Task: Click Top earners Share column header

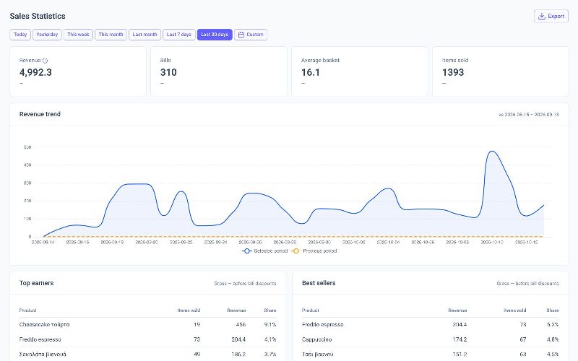Action: 269,310
